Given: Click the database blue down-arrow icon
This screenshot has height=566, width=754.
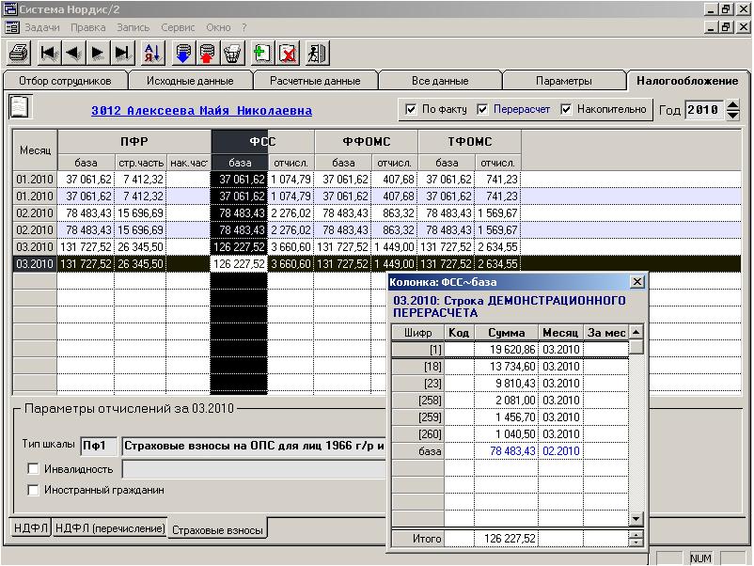Looking at the screenshot, I should coord(183,53).
